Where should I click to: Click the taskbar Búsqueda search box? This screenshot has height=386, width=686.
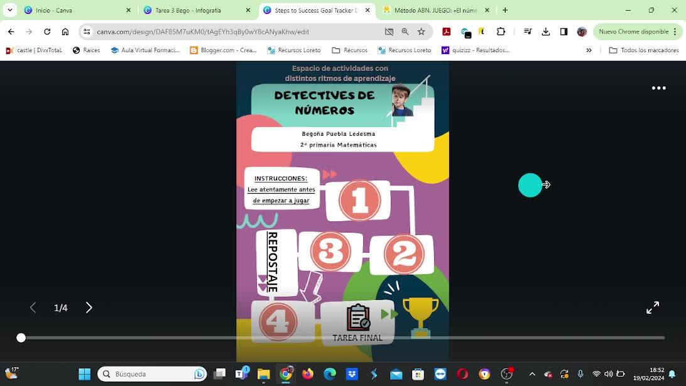[152, 374]
